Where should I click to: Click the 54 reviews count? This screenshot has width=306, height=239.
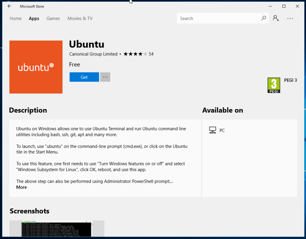click(151, 54)
